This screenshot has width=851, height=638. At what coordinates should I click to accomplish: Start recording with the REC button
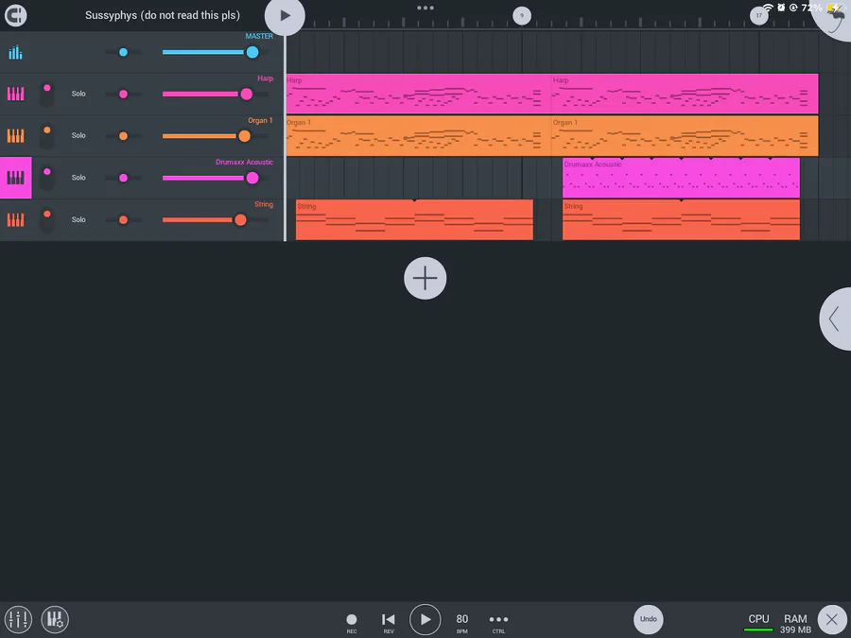[352, 622]
